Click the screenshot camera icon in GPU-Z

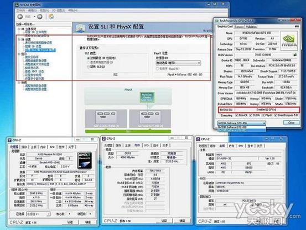tap(297, 26)
